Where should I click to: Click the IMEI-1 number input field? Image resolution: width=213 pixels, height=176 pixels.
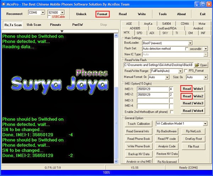coord(153,89)
